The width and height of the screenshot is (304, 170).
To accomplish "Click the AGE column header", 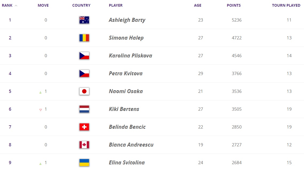I will [198, 5].
